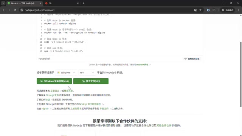Open the translate page icon

click(x=195, y=10)
